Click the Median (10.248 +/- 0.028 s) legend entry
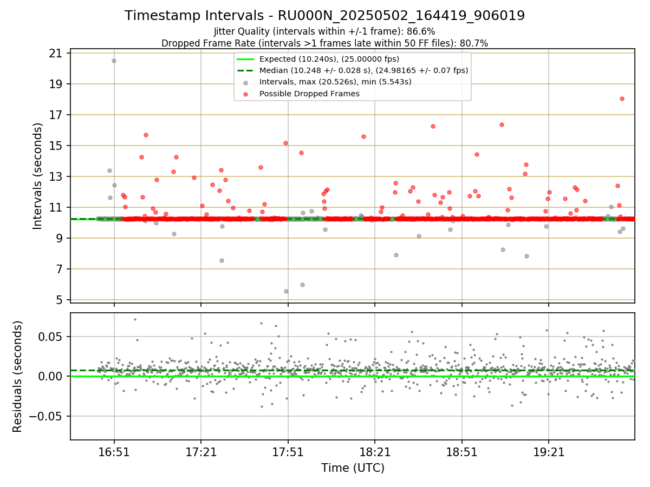650x487 pixels. pos(363,70)
